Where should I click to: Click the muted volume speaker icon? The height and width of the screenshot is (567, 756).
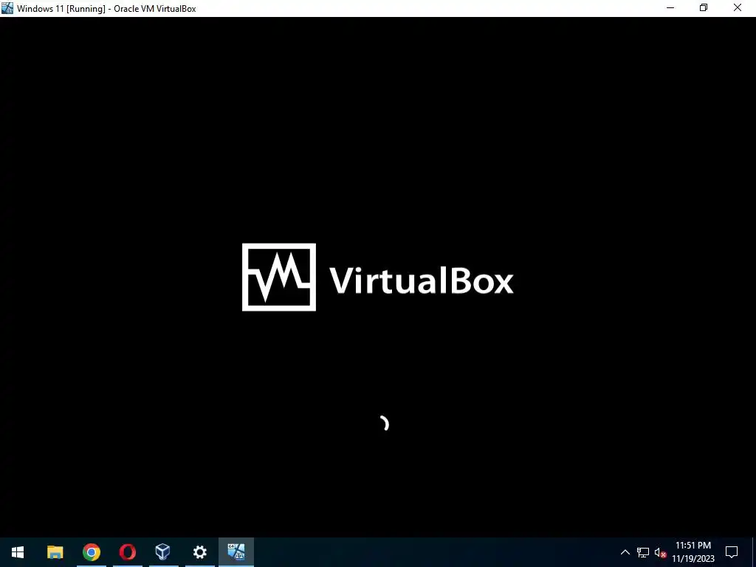(x=660, y=552)
